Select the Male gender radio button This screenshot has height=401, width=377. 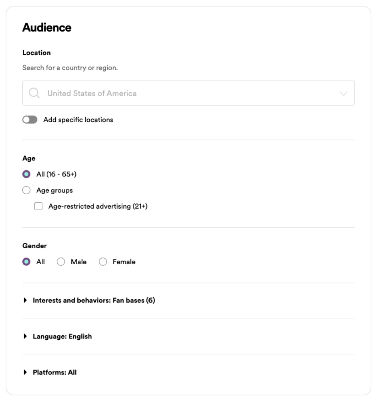tap(61, 262)
